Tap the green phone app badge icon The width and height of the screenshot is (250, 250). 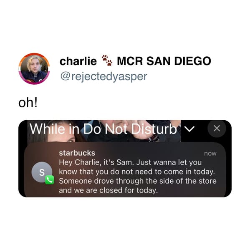(49, 180)
